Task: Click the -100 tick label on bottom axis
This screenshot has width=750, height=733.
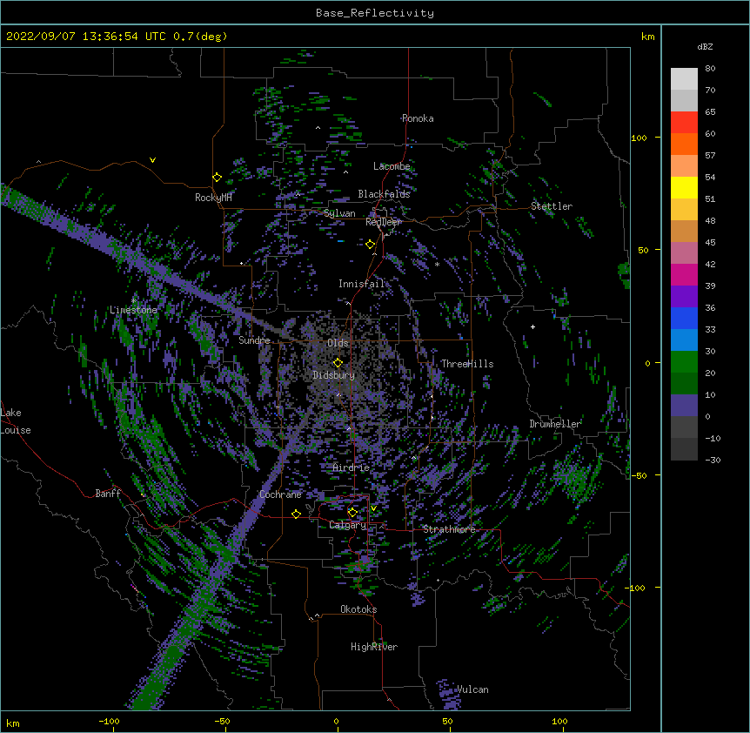Action: pyautogui.click(x=109, y=721)
